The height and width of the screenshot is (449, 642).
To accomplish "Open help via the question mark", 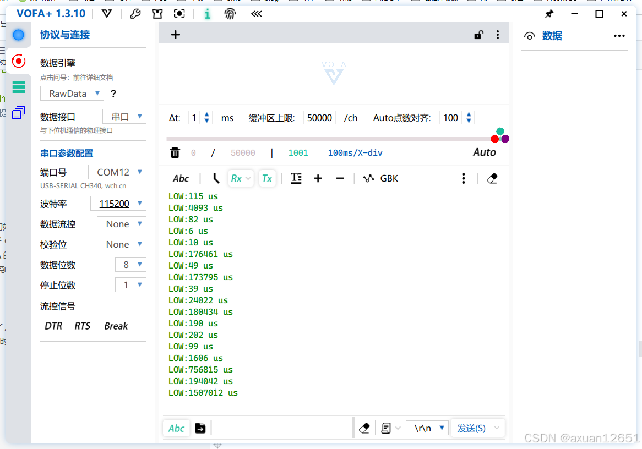I will pyautogui.click(x=113, y=94).
